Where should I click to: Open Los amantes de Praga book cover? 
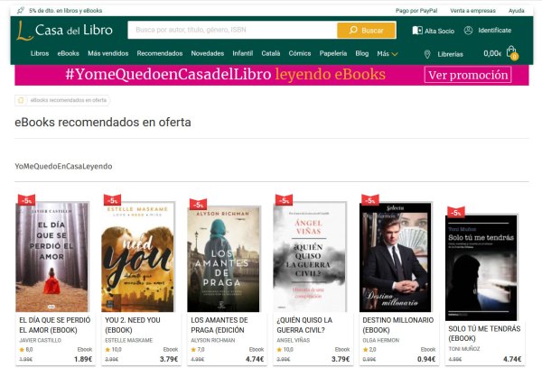[x=224, y=259]
